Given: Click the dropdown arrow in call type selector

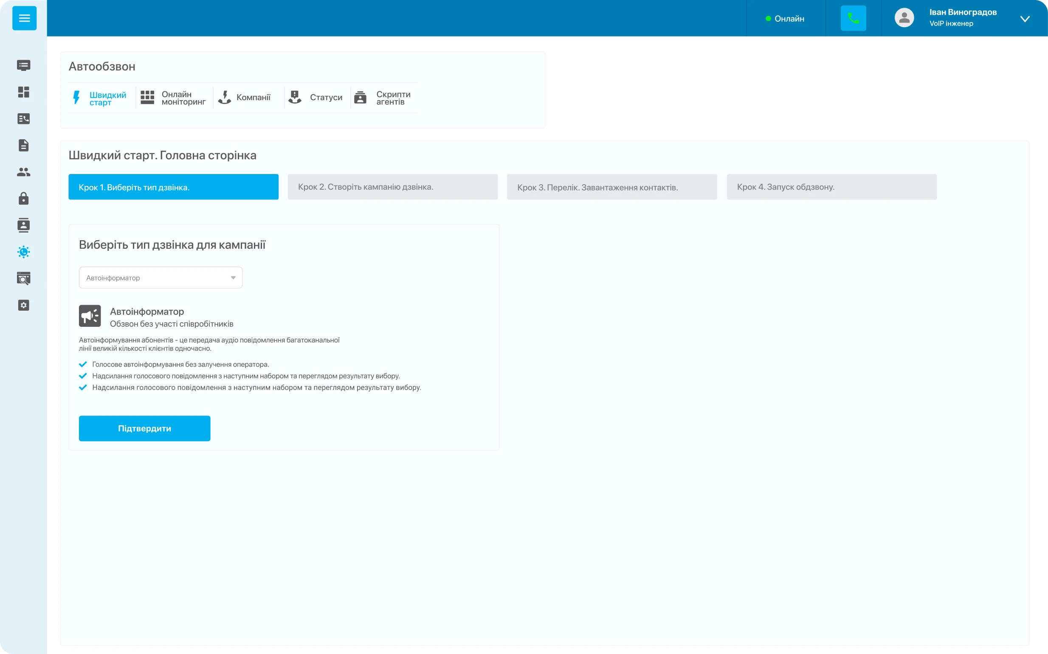Looking at the screenshot, I should 233,278.
